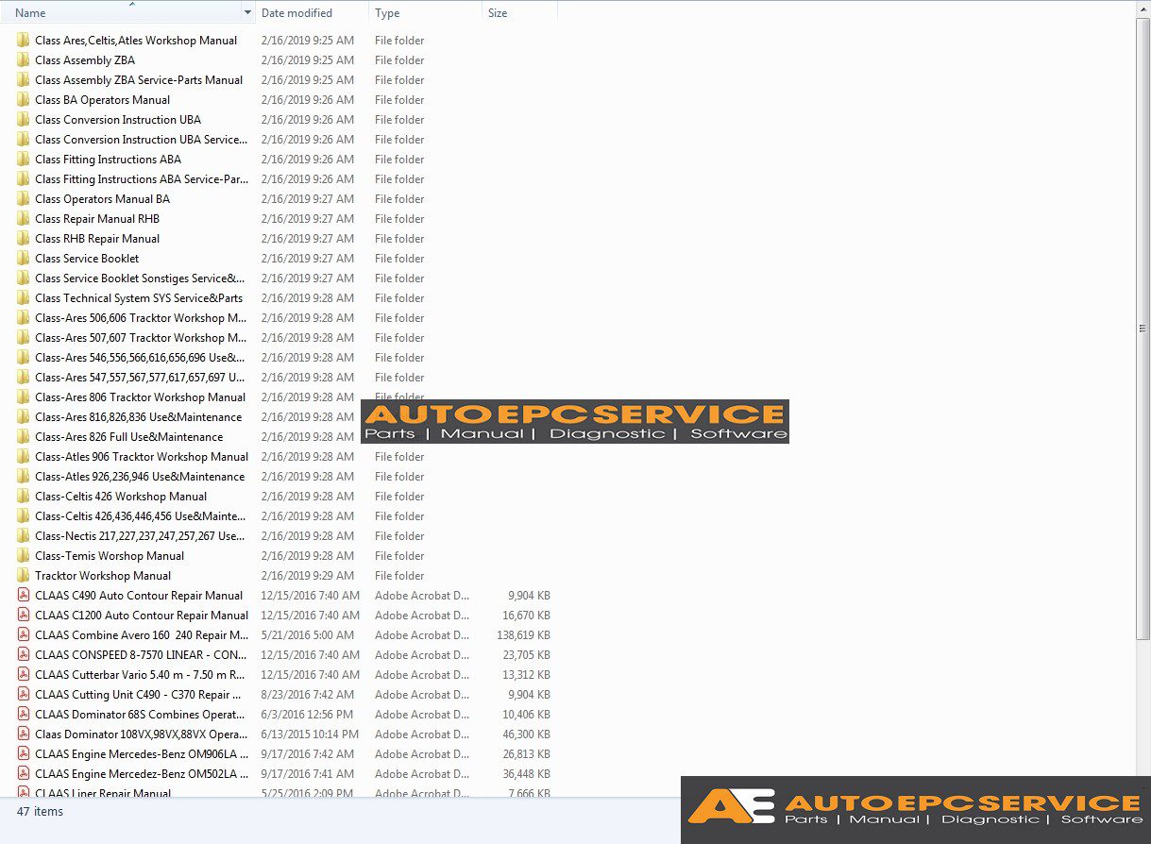
Task: Click the 47 items status bar text
Action: [40, 812]
